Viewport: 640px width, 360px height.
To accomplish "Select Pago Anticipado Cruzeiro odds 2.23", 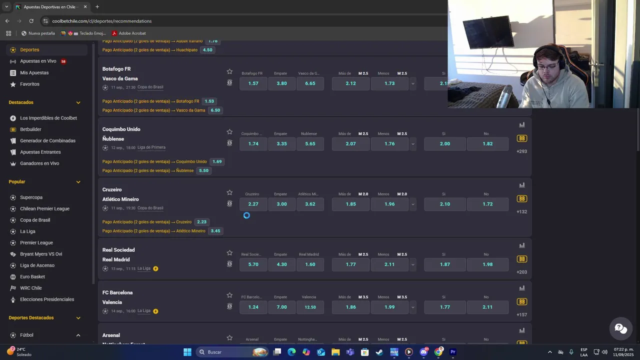I will coord(202,222).
